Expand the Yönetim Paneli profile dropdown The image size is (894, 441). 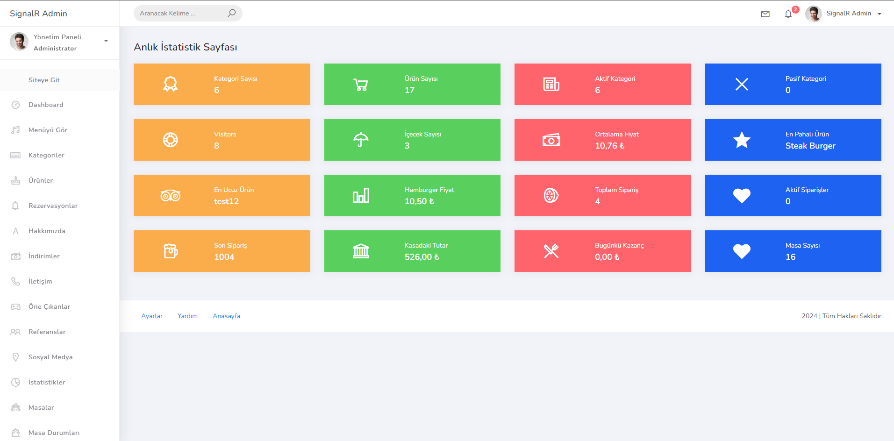tap(106, 42)
